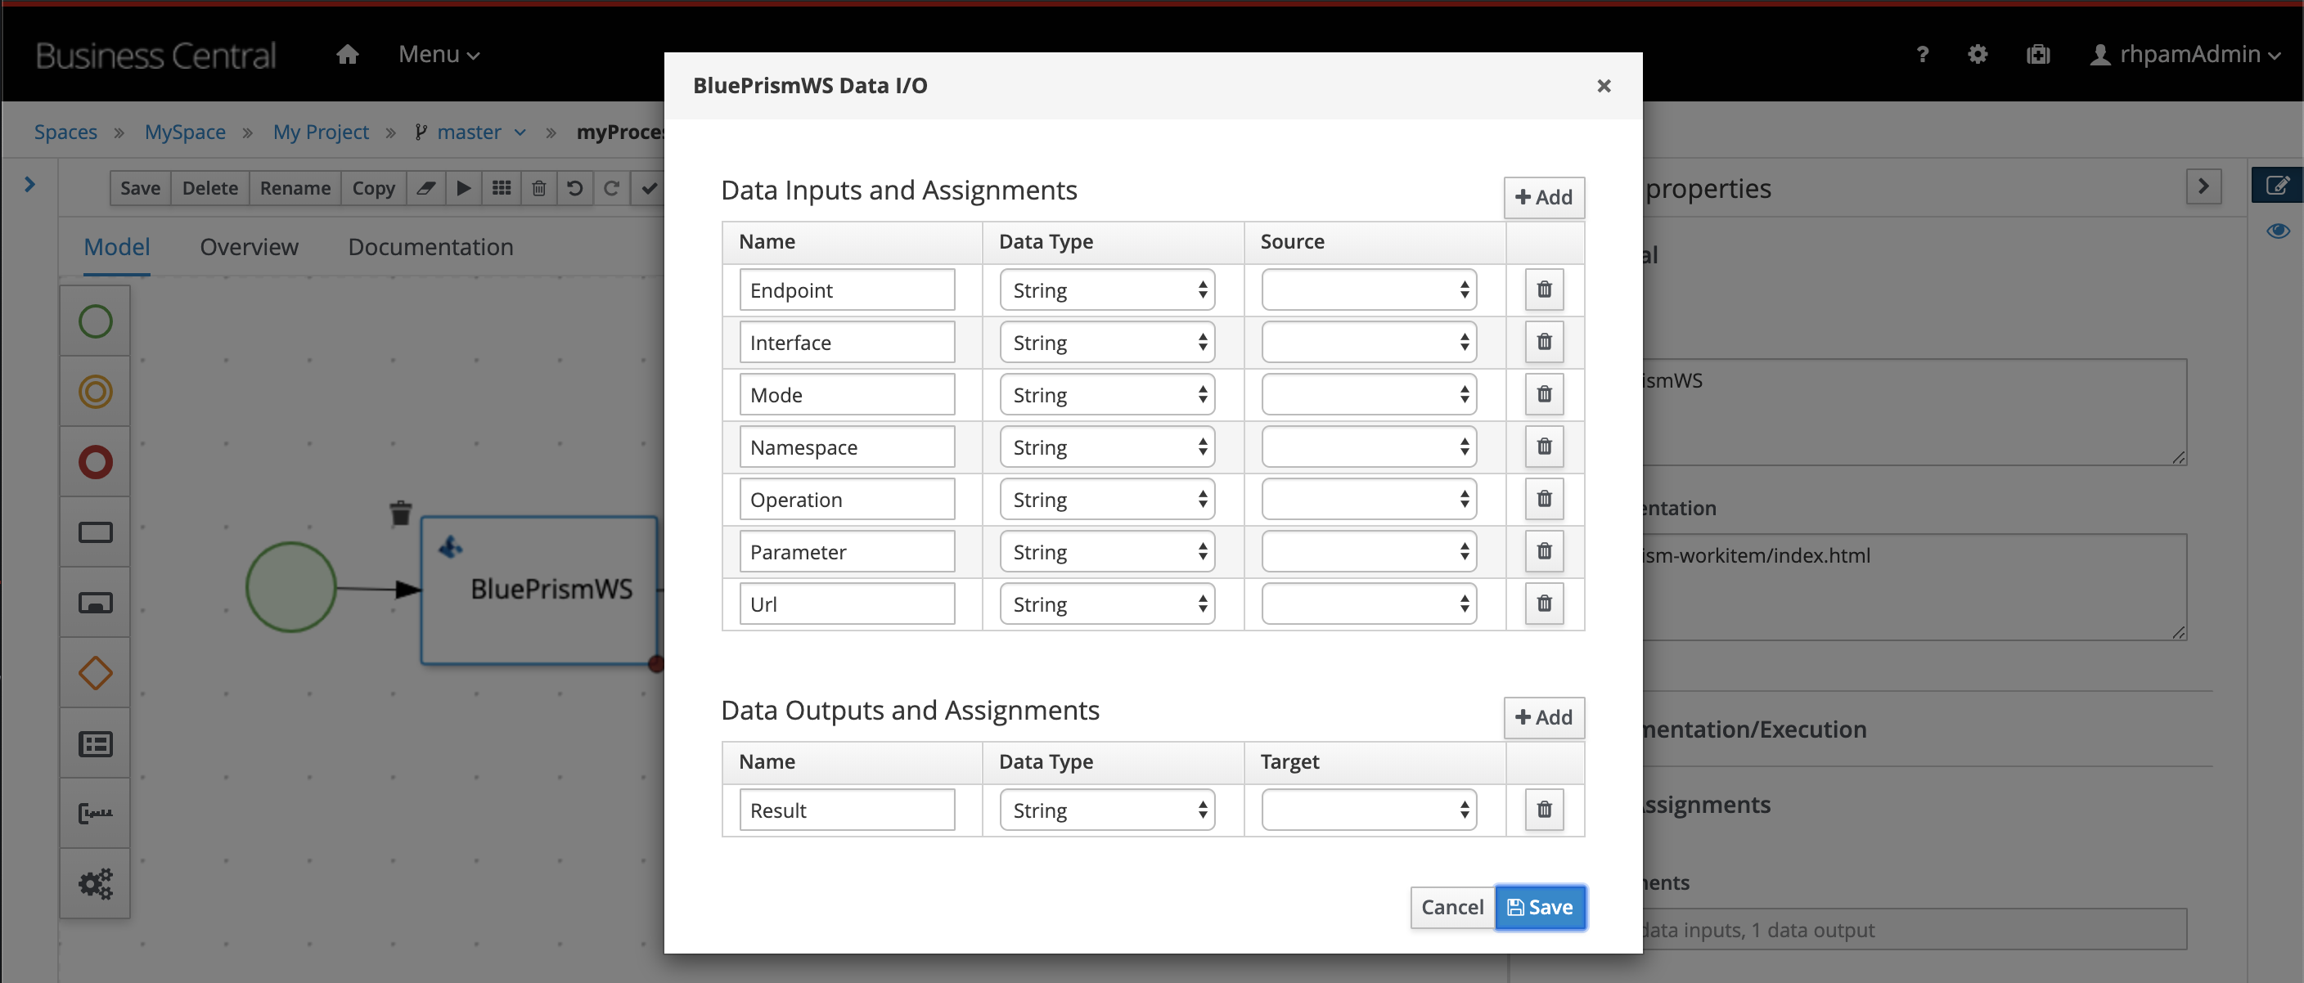Open the Source dropdown for Namespace row

pos(1367,447)
